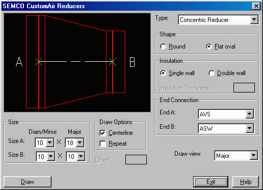The image size is (263, 190).
Task: Click the 'Diam/Minor' column label
Action: point(42,132)
